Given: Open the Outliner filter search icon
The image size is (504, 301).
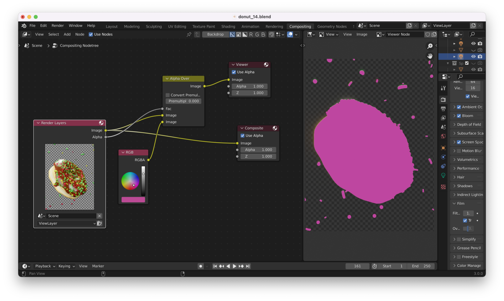Looking at the screenshot, I should click(x=473, y=34).
